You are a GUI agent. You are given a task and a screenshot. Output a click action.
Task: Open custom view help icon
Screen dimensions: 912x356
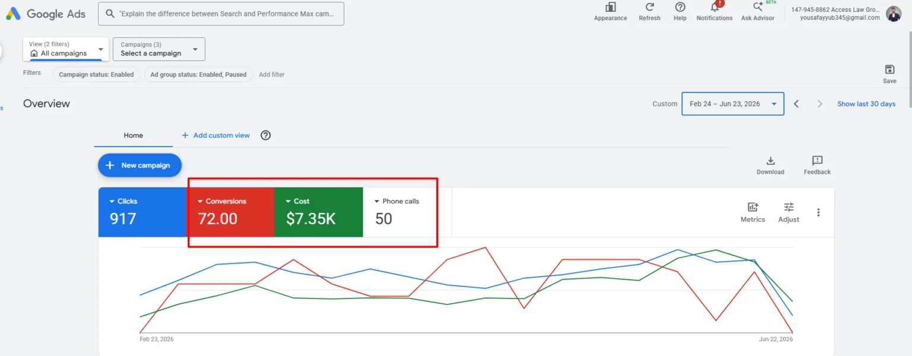pos(266,135)
